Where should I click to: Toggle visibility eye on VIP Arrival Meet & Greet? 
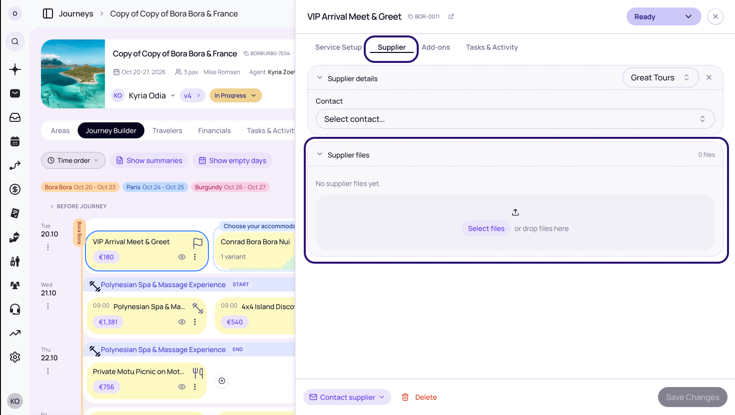(x=182, y=257)
